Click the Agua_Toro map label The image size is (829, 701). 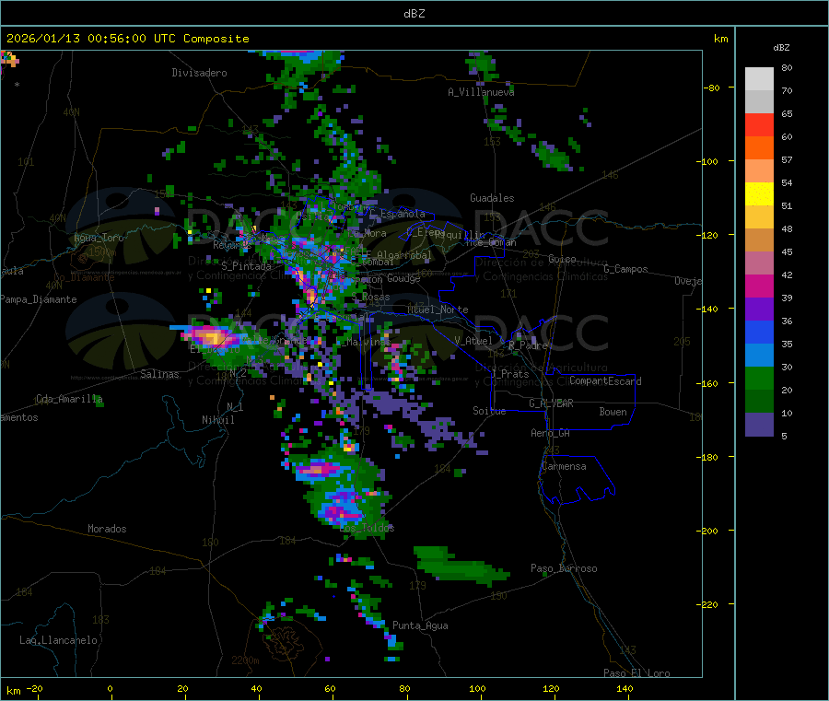click(x=99, y=238)
